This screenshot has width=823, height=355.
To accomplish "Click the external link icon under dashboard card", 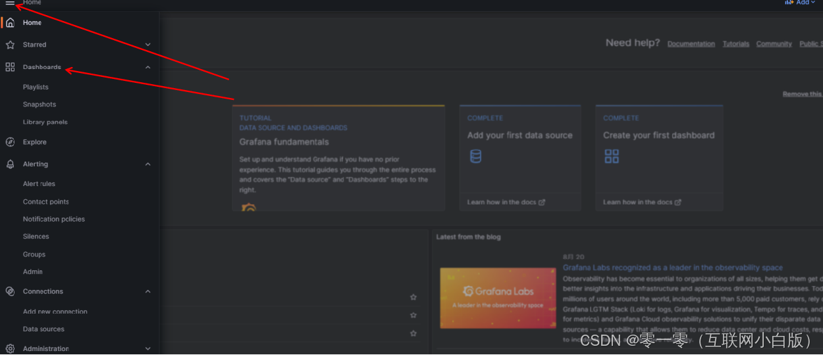I will pos(677,202).
